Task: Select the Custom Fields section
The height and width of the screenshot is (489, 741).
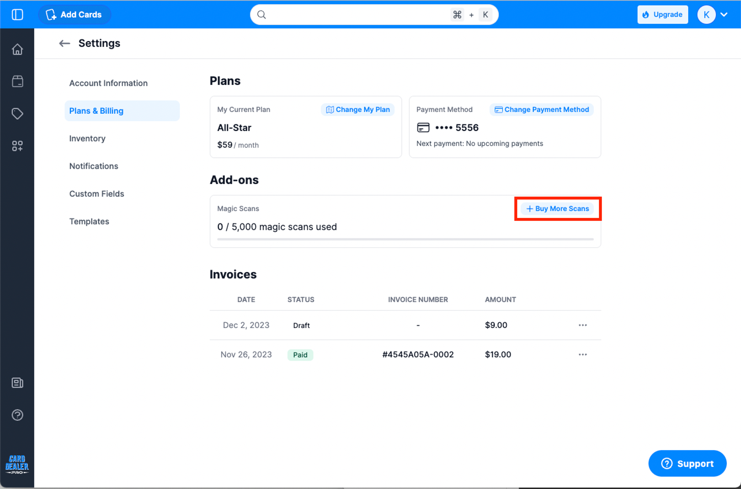Action: (x=96, y=194)
